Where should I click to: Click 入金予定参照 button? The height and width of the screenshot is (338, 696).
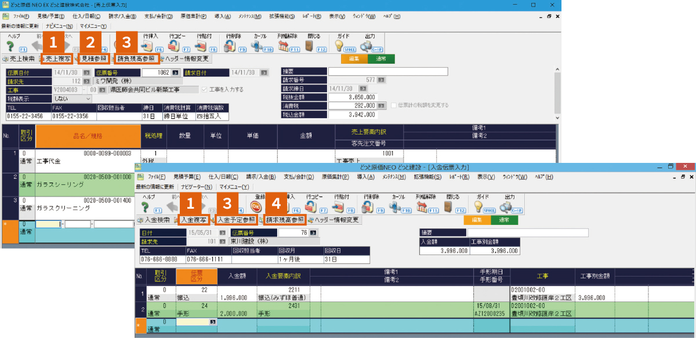[235, 220]
